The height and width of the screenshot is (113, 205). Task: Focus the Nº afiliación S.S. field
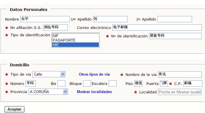55,28
